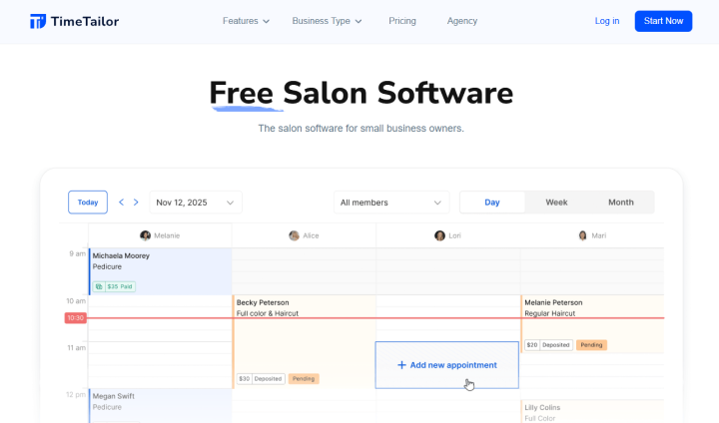The width and height of the screenshot is (719, 423).
Task: Open the All members dropdown
Action: [391, 203]
